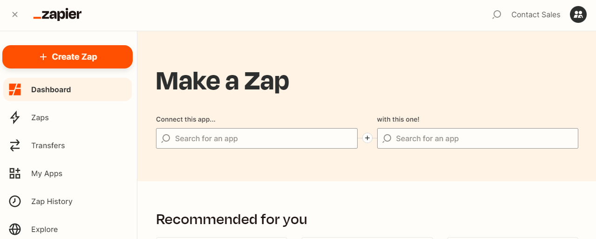
Task: Focus the 'with this one' search field
Action: tap(478, 138)
